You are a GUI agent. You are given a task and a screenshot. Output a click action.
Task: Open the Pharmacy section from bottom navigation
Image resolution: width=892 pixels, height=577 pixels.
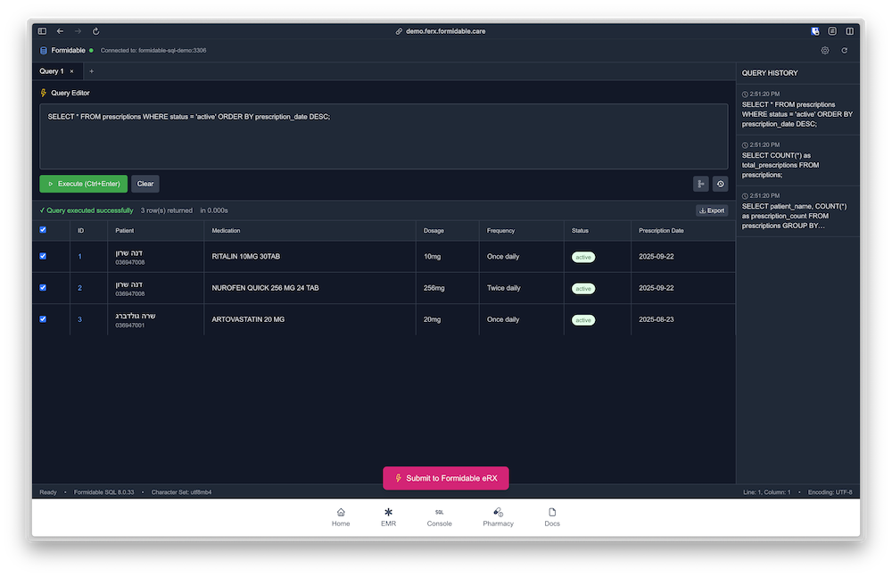coord(498,517)
